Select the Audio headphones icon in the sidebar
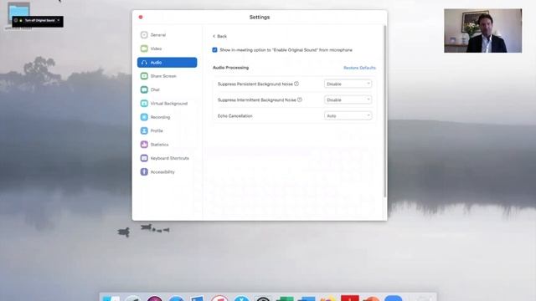This screenshot has height=301, width=536. coord(144,63)
